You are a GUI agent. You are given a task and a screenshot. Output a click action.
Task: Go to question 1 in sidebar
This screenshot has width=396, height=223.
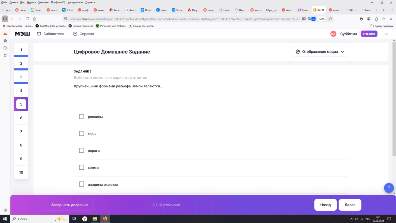(21, 50)
